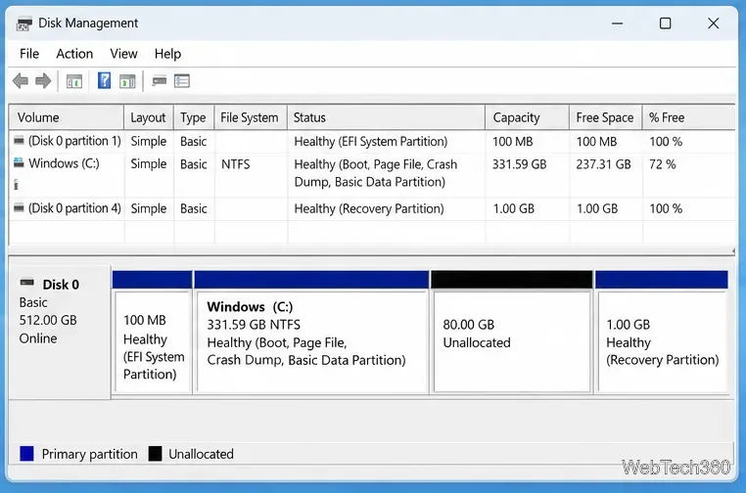Click the Healthy (Recovery Partition) status cell
This screenshot has width=746, height=493.
pyautogui.click(x=369, y=208)
